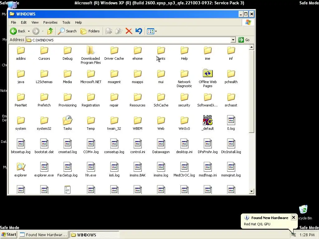The width and height of the screenshot is (319, 239).
Task: Open the Edit menu
Action: 24,22
